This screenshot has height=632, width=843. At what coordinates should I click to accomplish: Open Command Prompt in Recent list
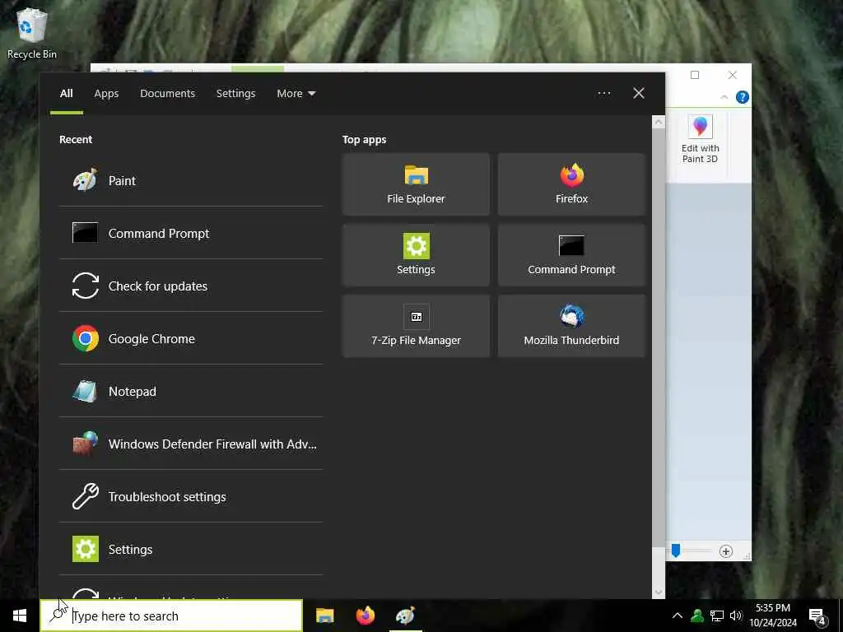coord(191,233)
